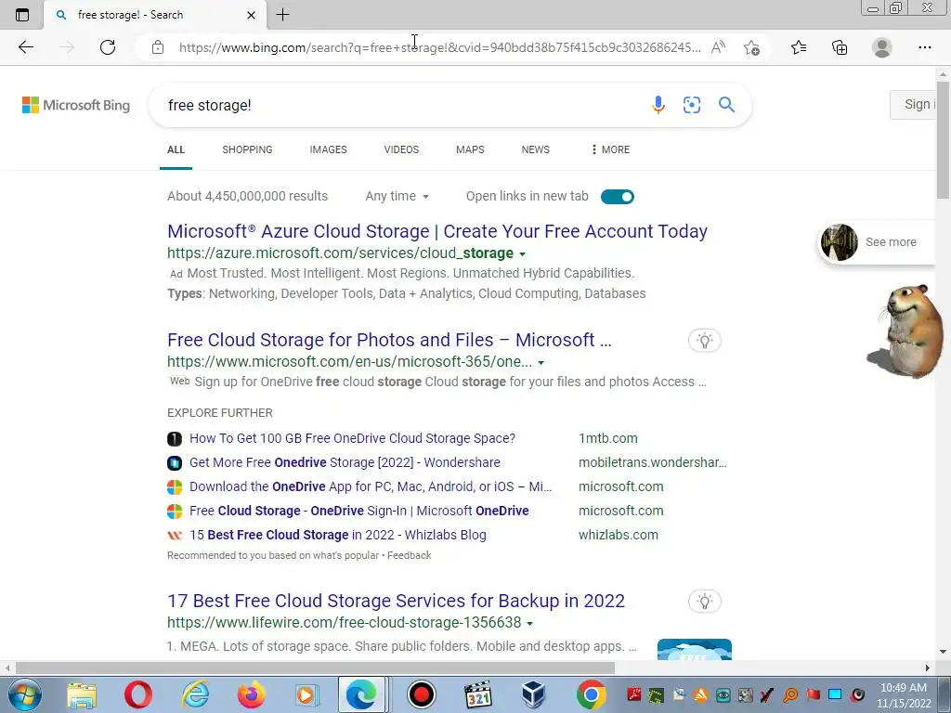951x713 pixels.
Task: Click the horizontal scrollbar thumb
Action: click(x=315, y=668)
